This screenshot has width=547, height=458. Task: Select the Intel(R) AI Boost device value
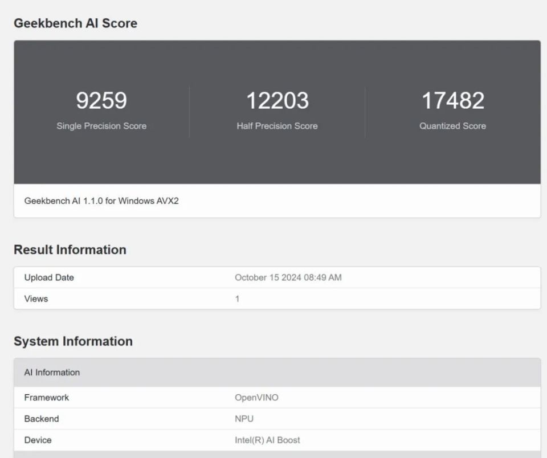click(x=267, y=440)
